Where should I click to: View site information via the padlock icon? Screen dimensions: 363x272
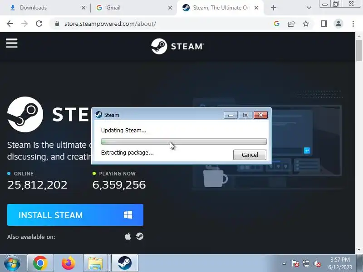57,24
